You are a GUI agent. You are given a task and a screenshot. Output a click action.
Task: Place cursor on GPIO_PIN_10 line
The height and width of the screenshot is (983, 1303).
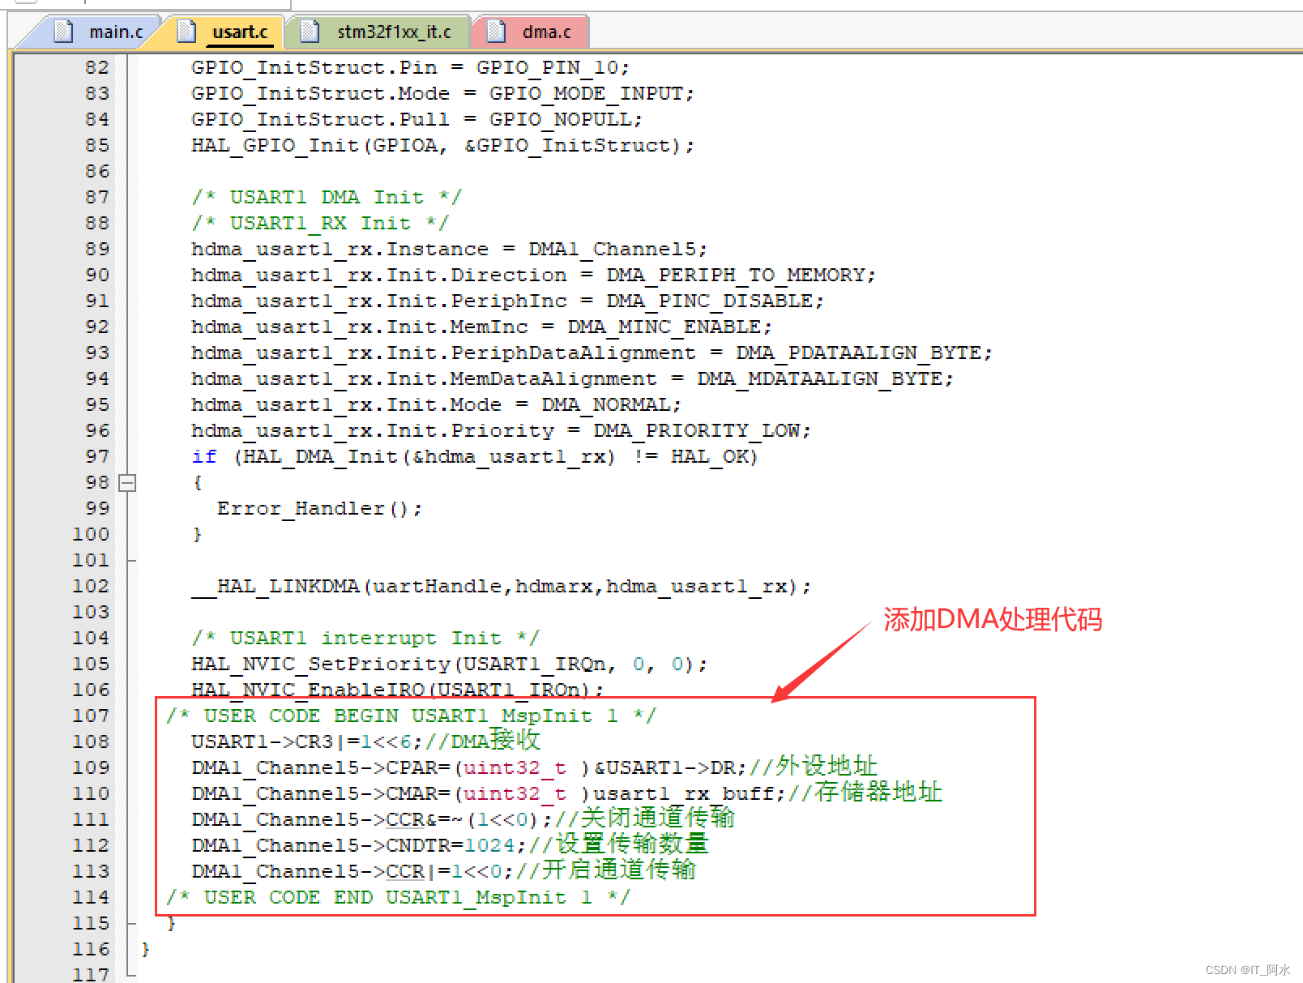pyautogui.click(x=410, y=67)
